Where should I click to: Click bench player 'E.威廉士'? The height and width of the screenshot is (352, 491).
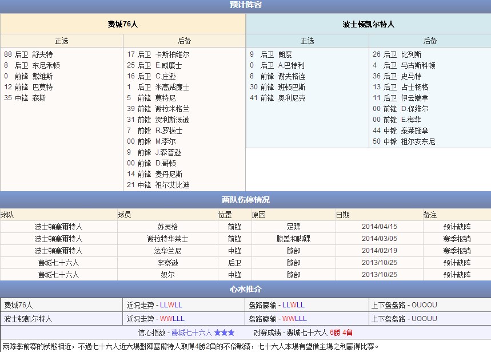point(169,65)
